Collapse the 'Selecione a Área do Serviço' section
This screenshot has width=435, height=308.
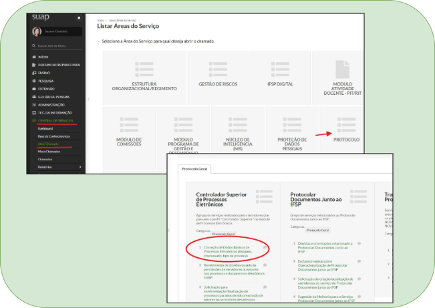tap(98, 41)
